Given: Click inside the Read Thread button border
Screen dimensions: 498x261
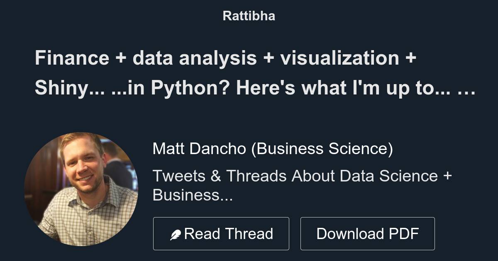Looking at the screenshot, I should [221, 233].
